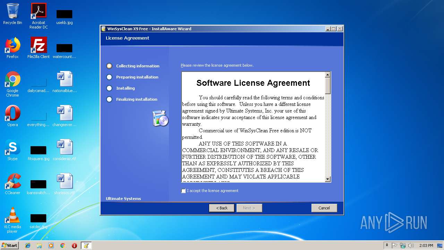Open consideraz.rtf document
Image resolution: width=444 pixels, height=250 pixels.
click(65, 150)
